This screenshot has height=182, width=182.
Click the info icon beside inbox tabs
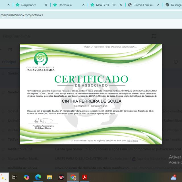tap(176, 62)
